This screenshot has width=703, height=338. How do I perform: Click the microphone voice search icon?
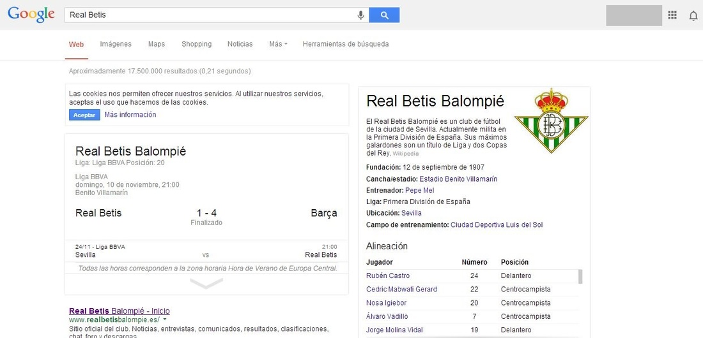point(360,15)
